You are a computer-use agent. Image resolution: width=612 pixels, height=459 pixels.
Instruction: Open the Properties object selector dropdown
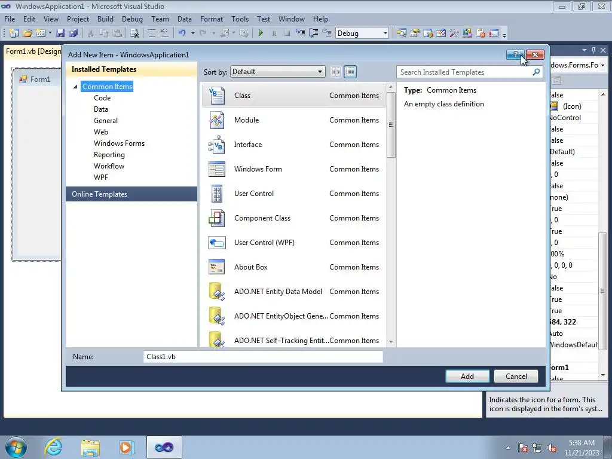click(602, 65)
